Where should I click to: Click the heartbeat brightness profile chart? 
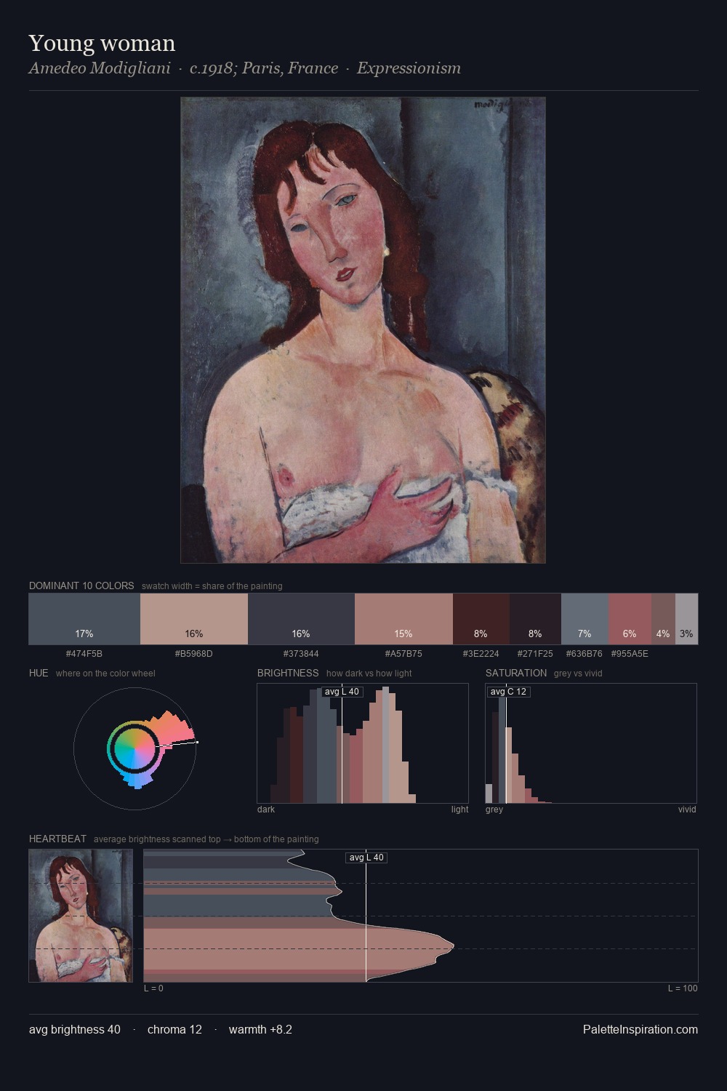click(x=421, y=916)
